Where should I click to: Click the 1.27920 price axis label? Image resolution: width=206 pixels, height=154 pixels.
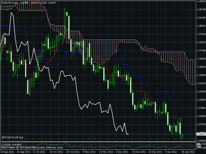pyautogui.click(x=201, y=124)
